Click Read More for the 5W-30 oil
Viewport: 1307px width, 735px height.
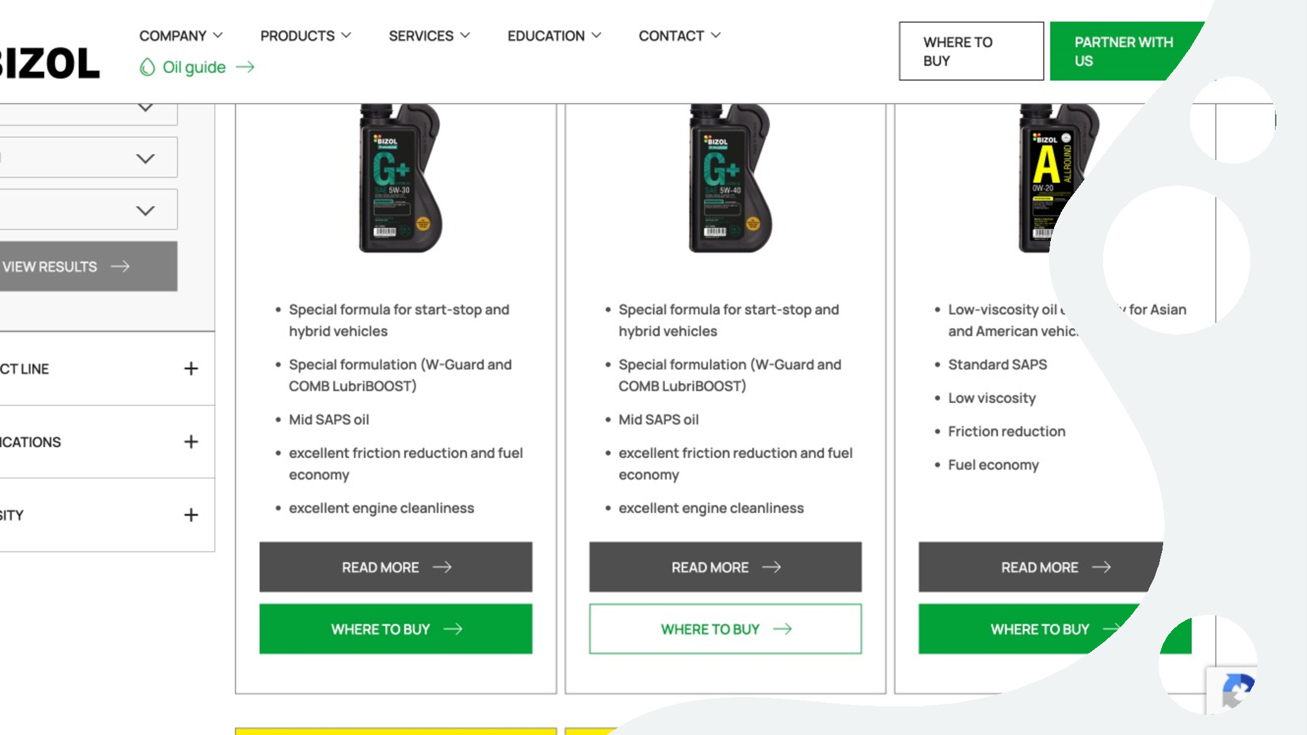395,567
